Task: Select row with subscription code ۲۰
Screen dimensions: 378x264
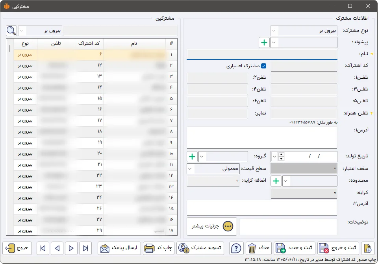Action: click(95, 154)
